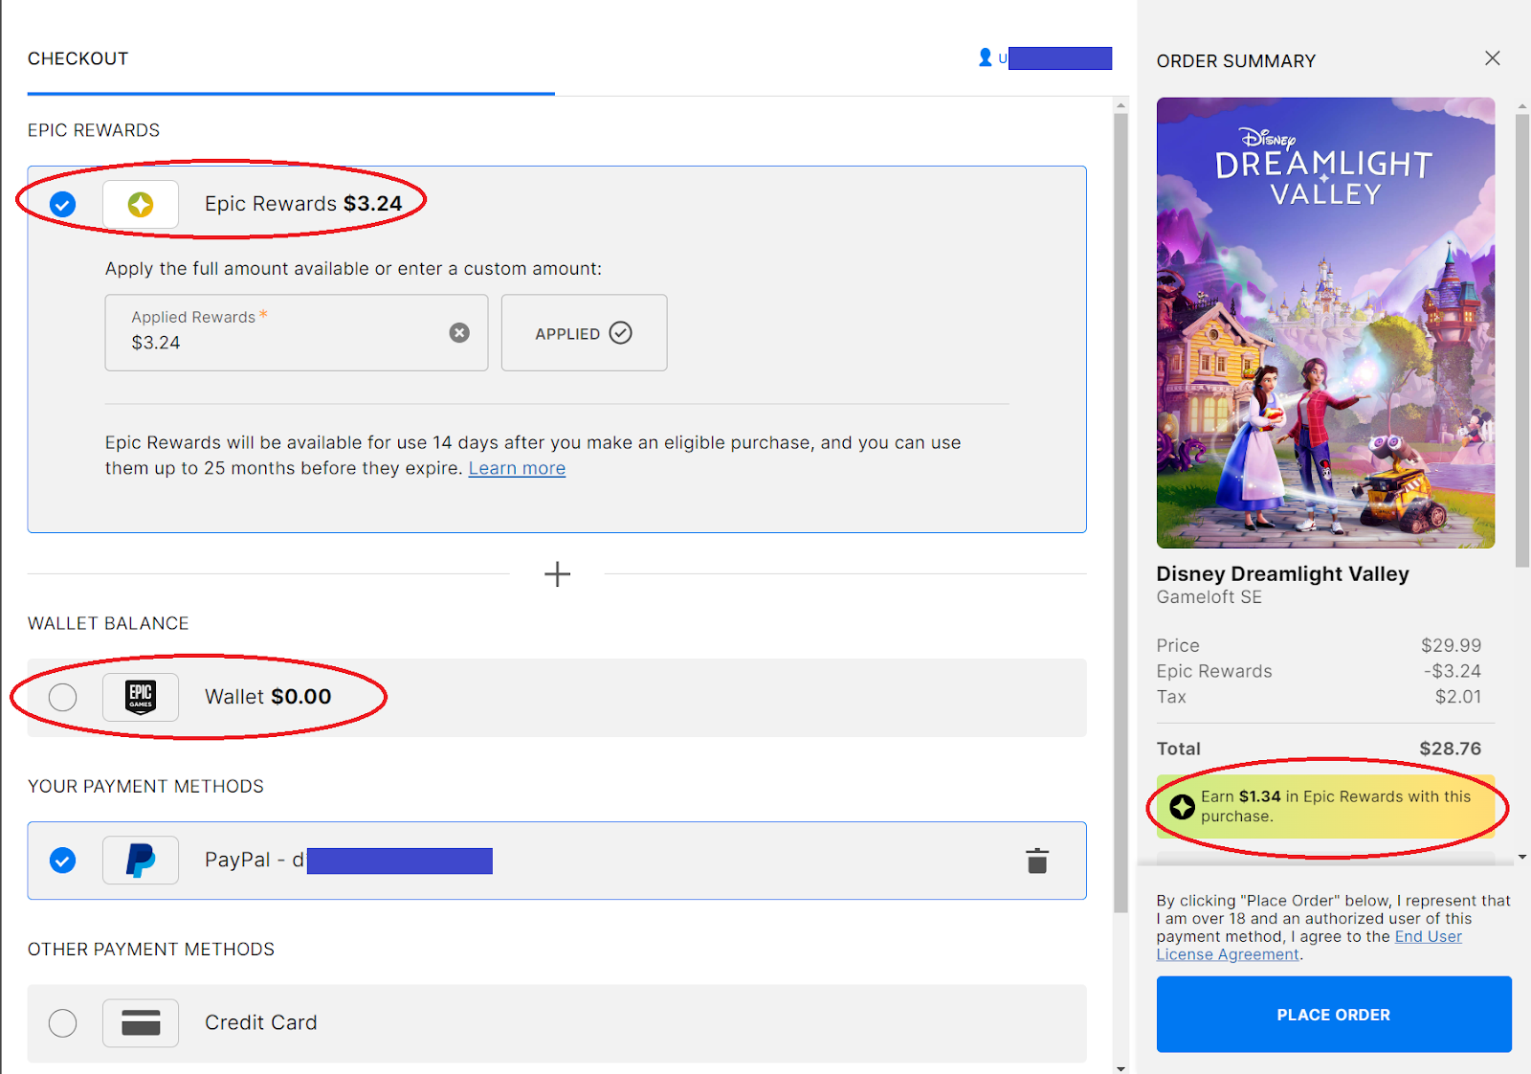Delete PayPal payment method with trash icon

click(1037, 861)
